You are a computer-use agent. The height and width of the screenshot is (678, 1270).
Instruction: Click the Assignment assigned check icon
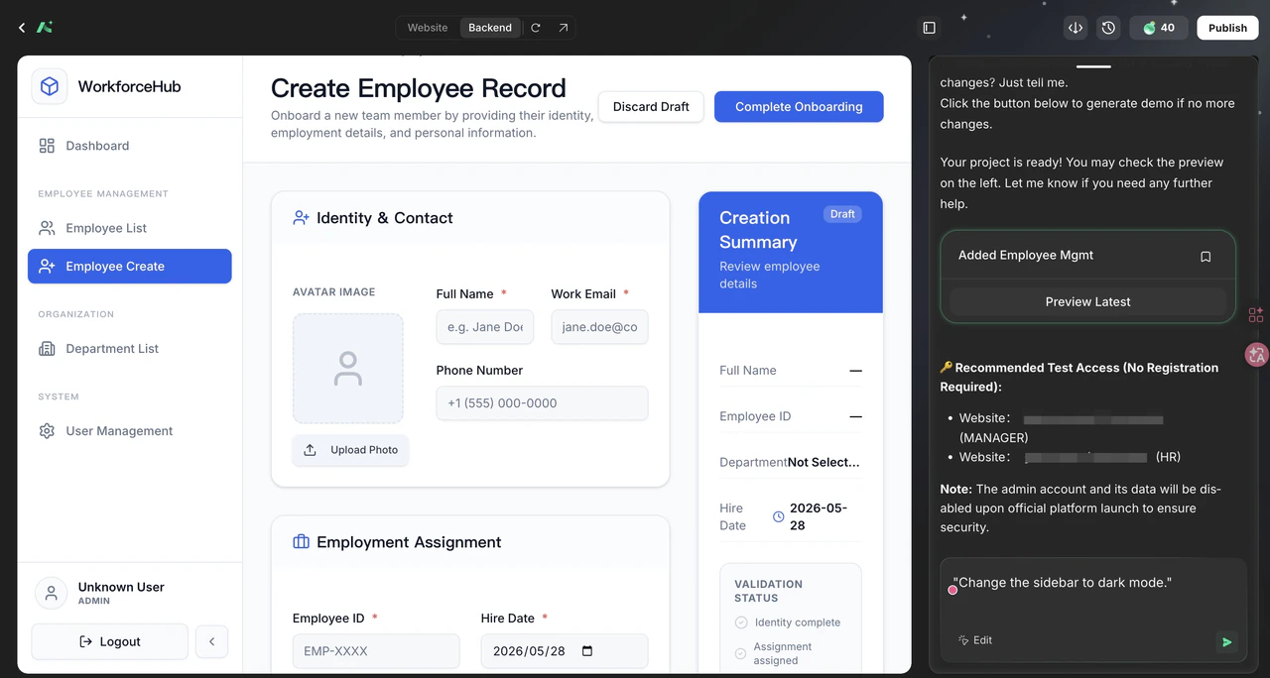(740, 654)
